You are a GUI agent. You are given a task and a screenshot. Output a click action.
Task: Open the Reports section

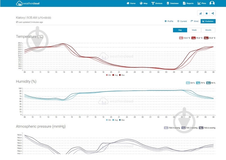click(x=188, y=3)
